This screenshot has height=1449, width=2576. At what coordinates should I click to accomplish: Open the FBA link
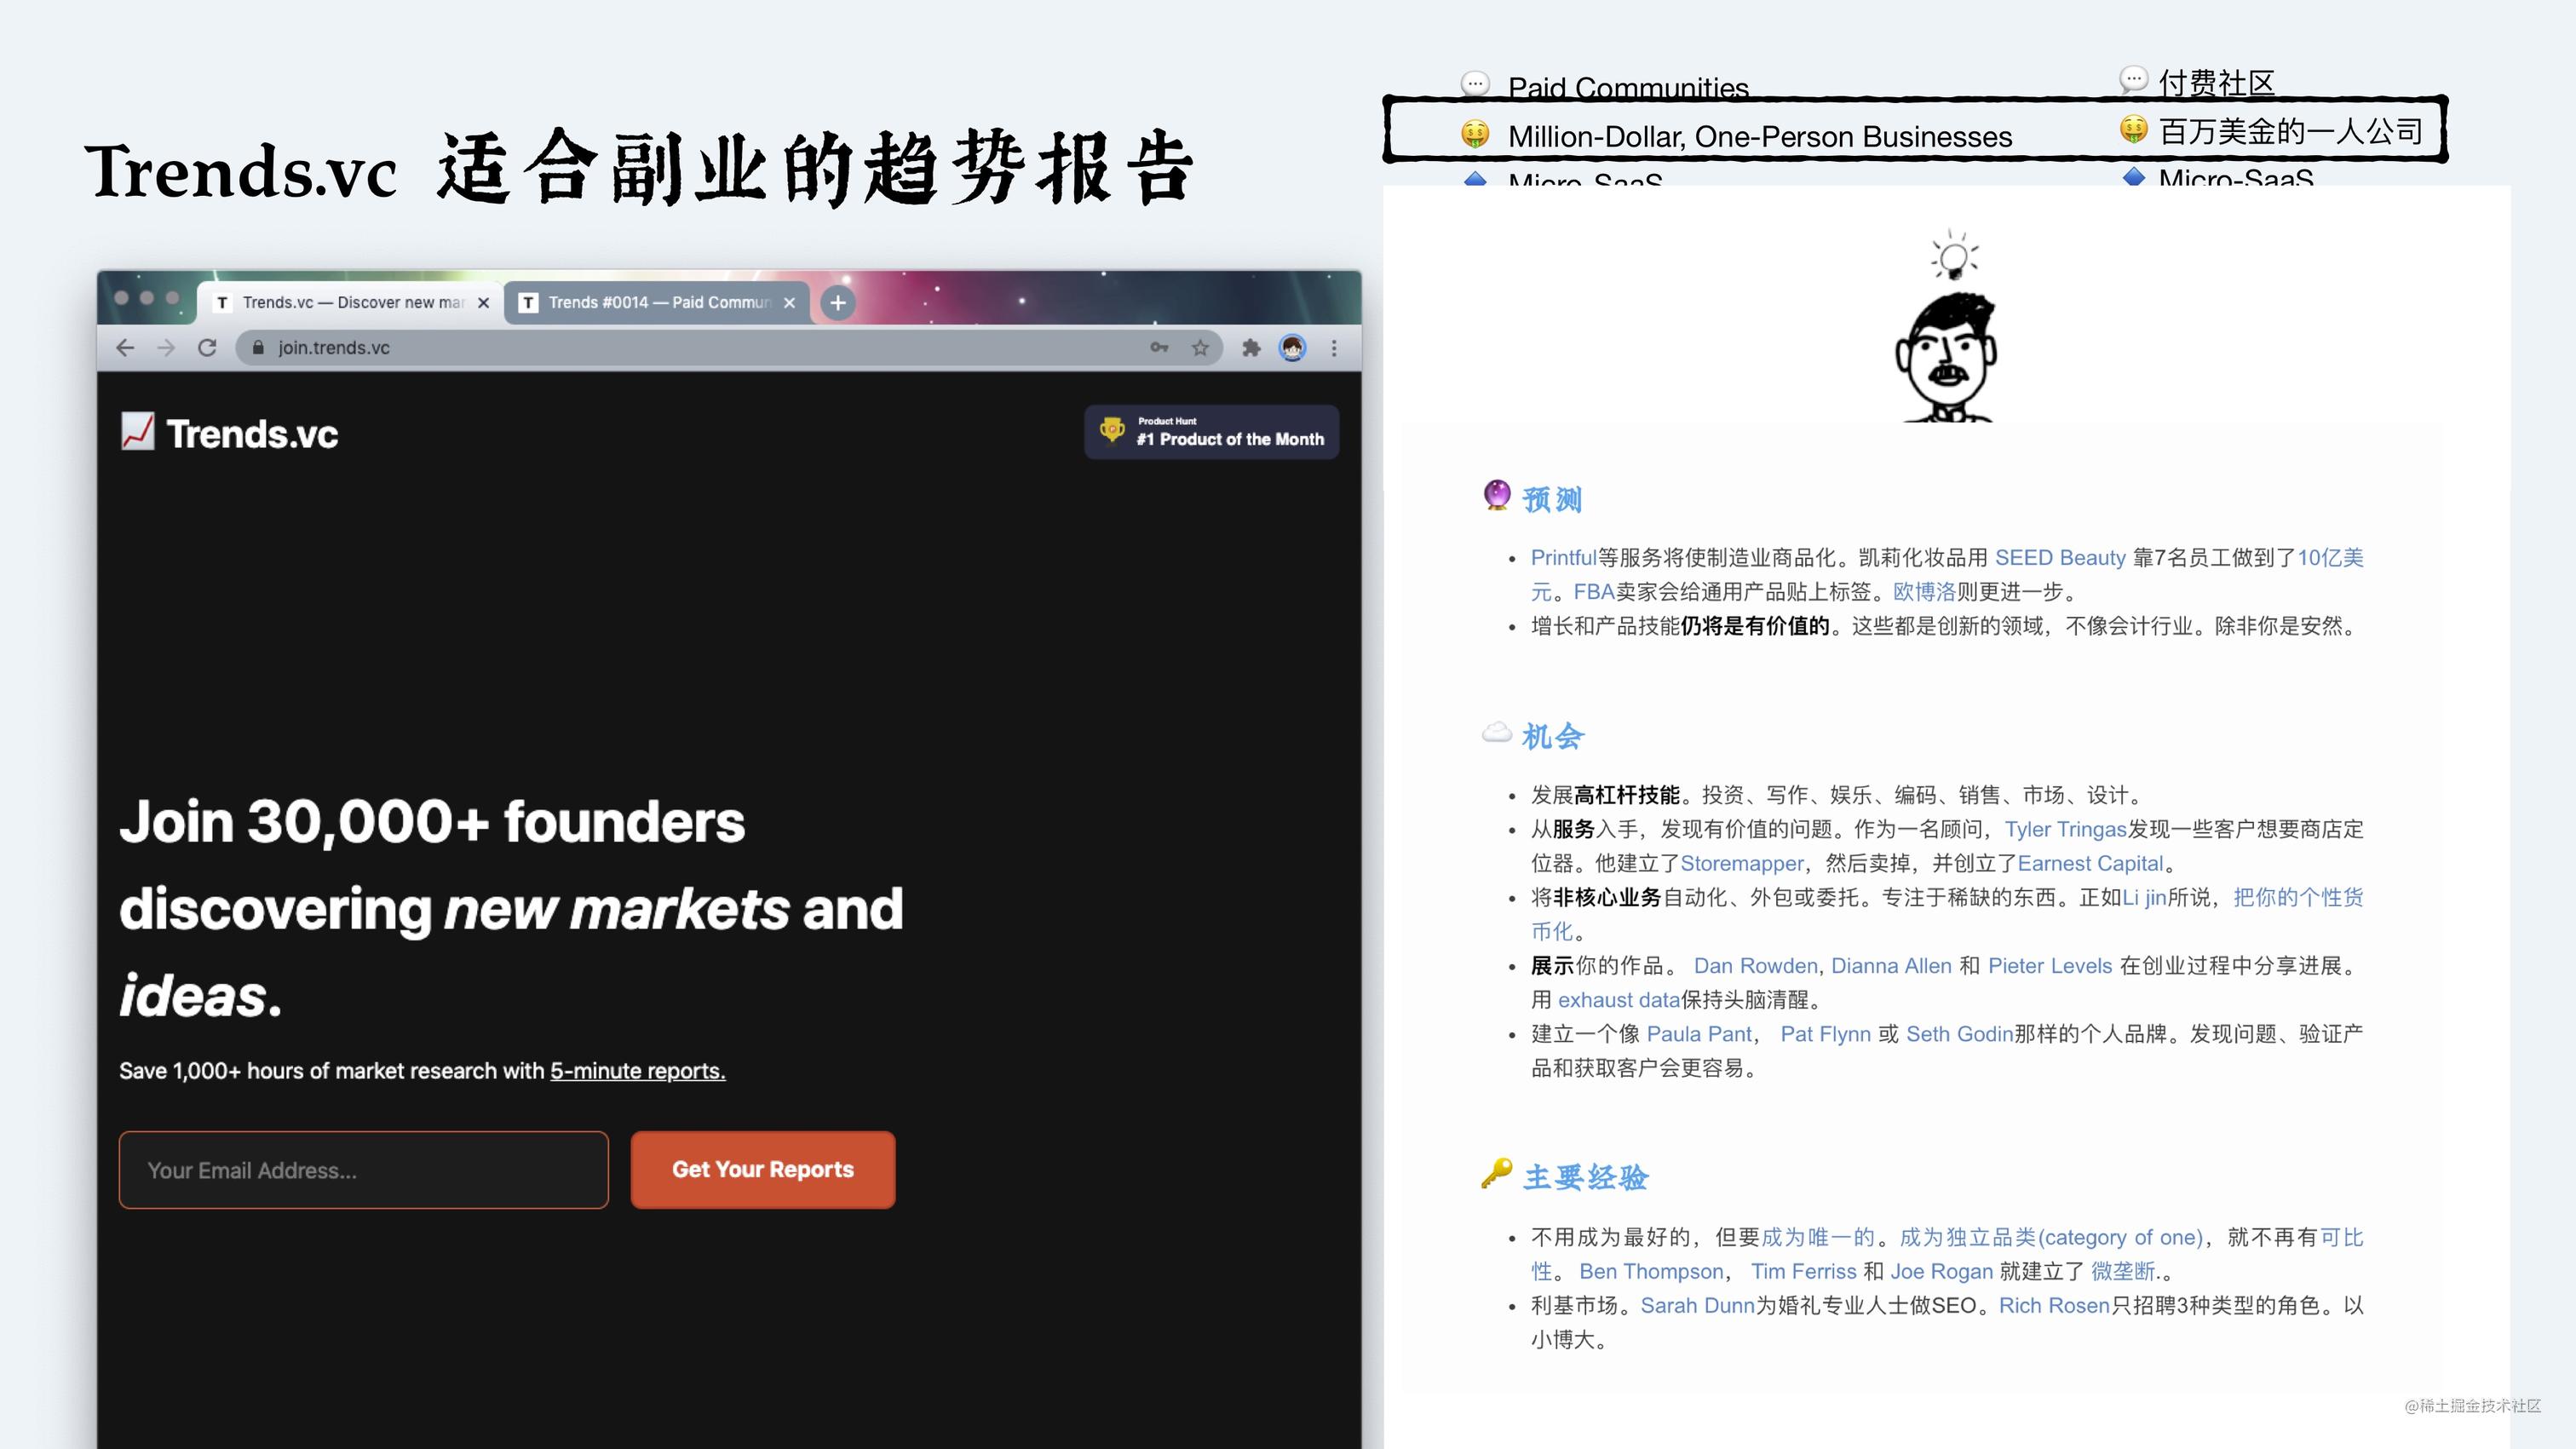[x=1594, y=592]
